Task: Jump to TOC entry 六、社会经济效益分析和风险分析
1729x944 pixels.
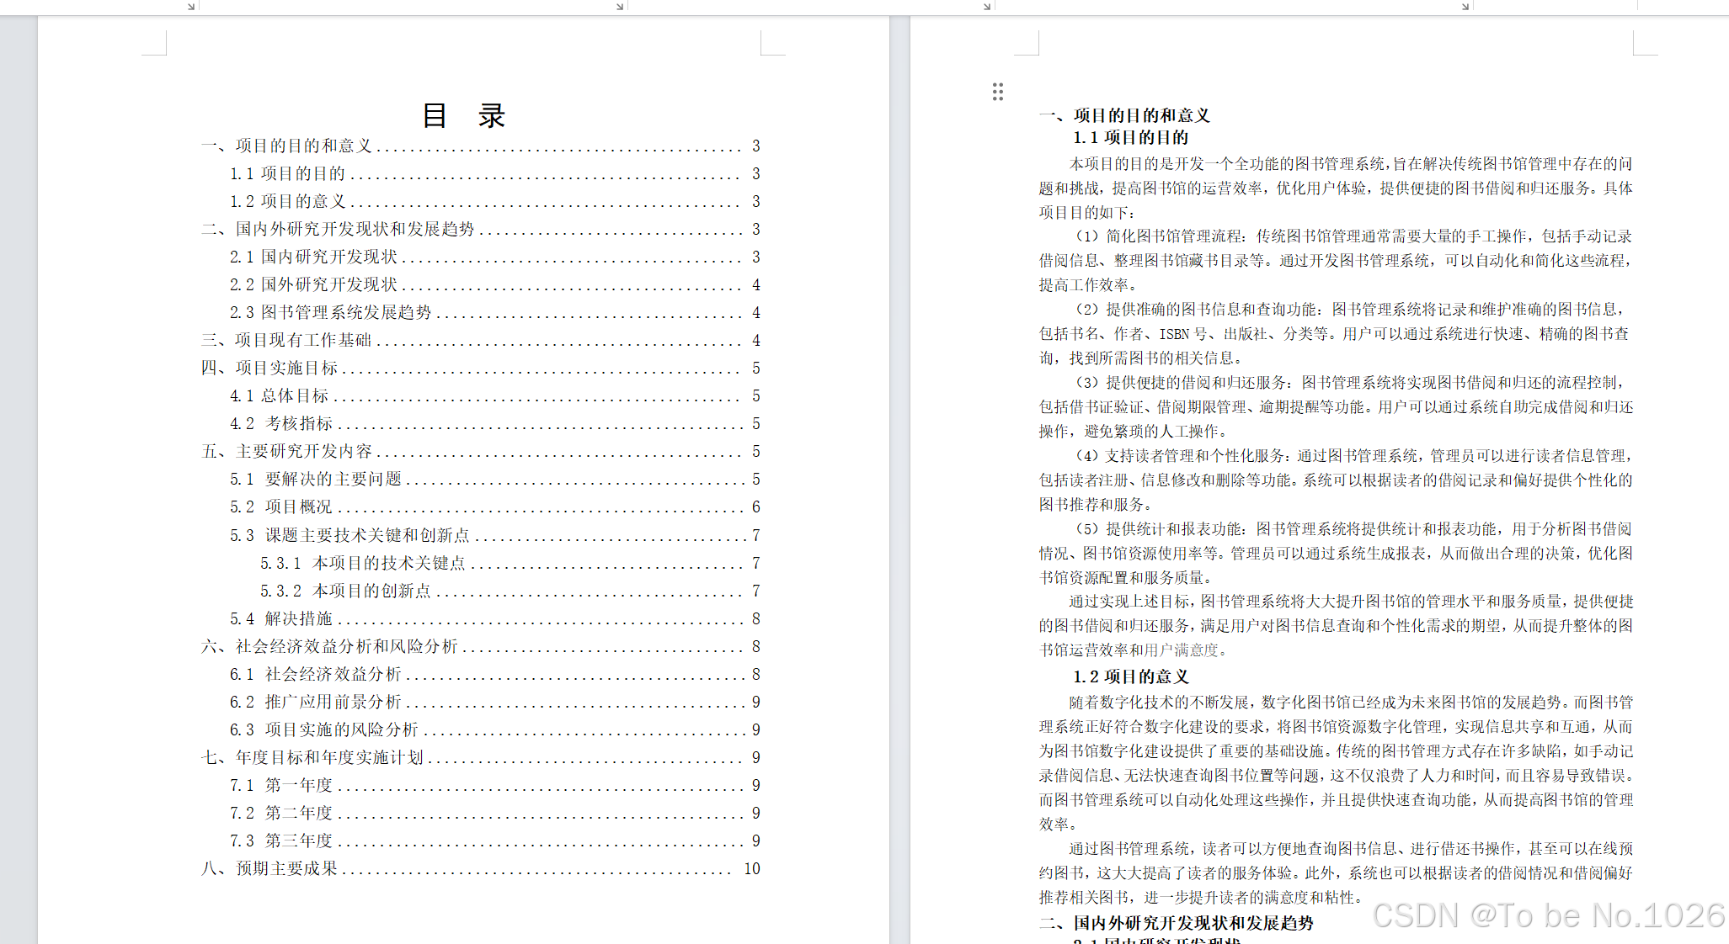Action: (329, 646)
